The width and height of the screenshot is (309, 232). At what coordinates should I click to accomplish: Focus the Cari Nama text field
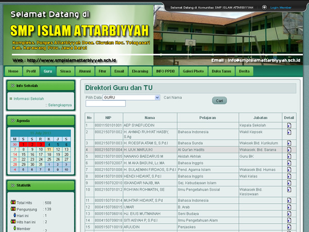click(x=105, y=103)
